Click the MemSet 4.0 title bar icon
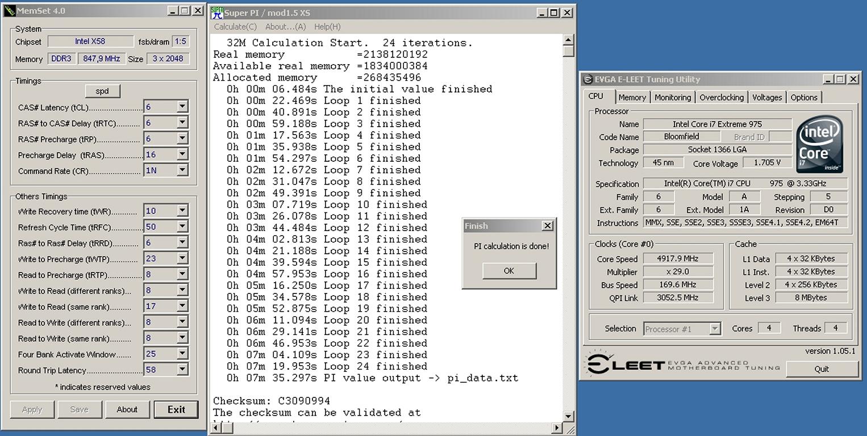This screenshot has width=867, height=436. [10, 11]
